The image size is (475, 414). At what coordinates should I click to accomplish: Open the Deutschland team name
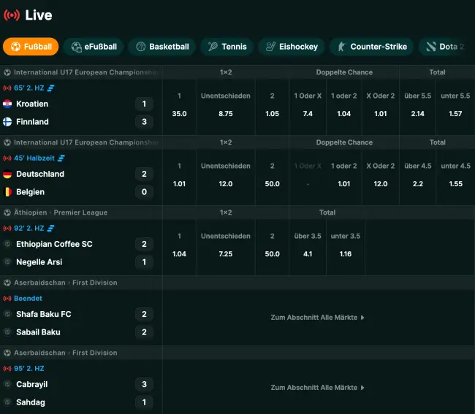click(40, 174)
